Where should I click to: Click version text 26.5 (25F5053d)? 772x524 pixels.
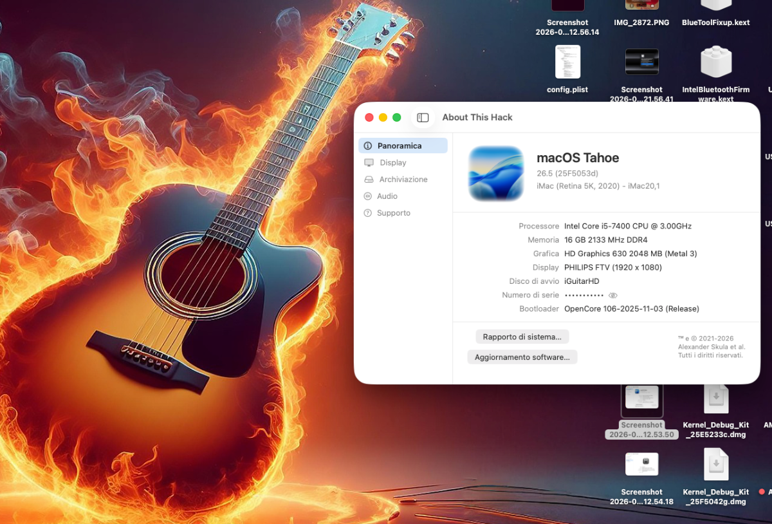(567, 173)
